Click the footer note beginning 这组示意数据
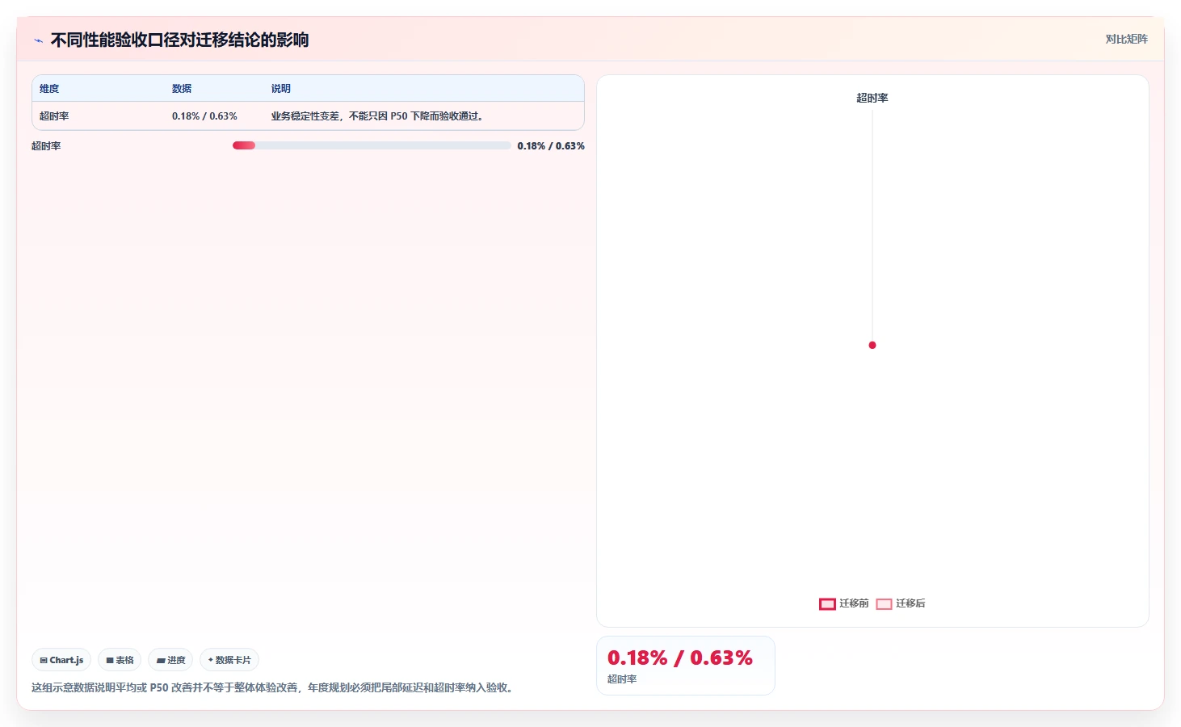The image size is (1181, 727). point(274,688)
